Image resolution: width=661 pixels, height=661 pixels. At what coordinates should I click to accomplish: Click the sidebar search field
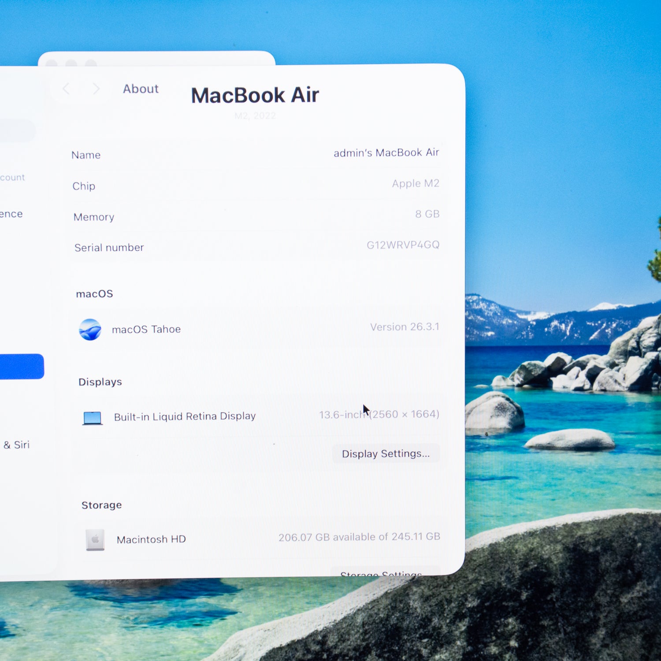tap(18, 130)
